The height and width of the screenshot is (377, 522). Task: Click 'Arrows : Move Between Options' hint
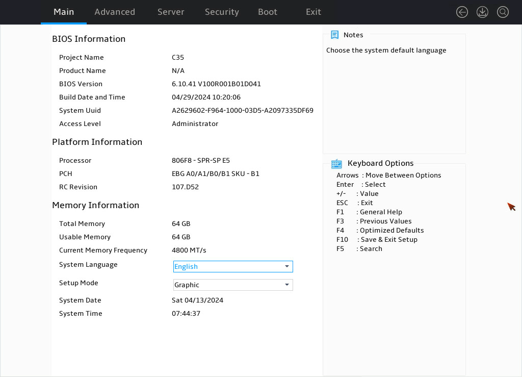coord(388,175)
